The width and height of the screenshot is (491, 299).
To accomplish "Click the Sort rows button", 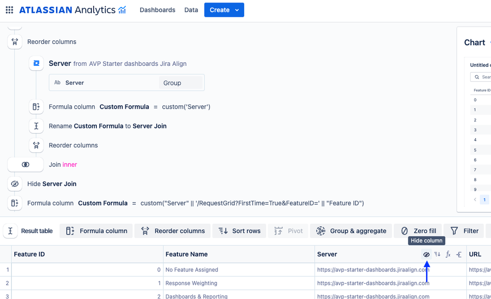I will 239,231.
